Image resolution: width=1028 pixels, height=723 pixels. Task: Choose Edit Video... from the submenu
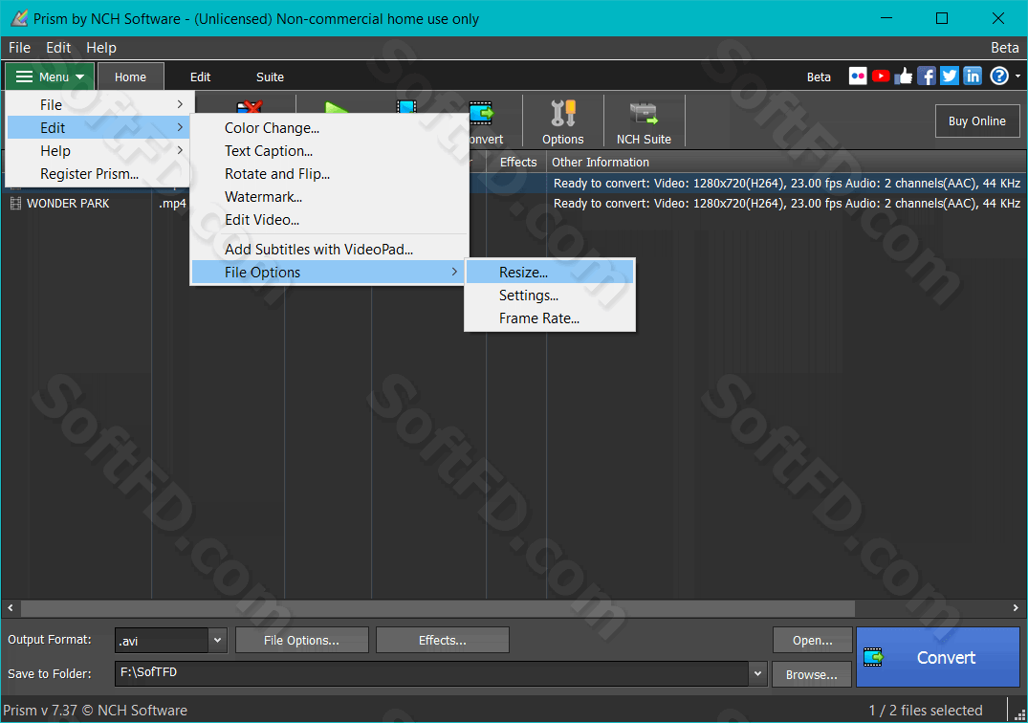coord(262,220)
